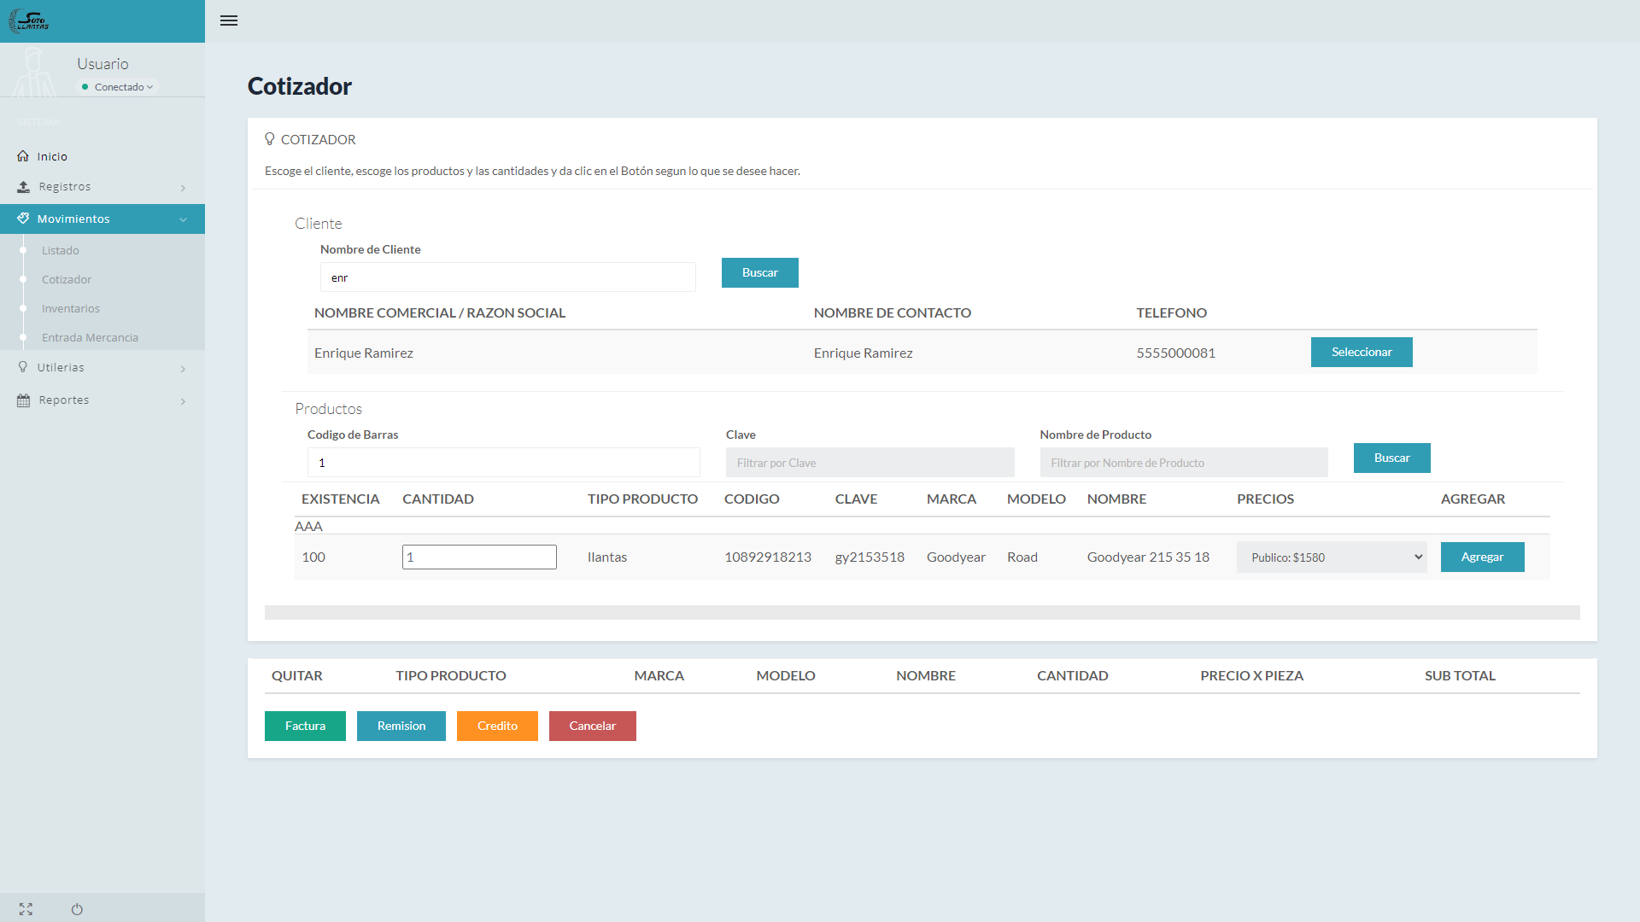The height and width of the screenshot is (922, 1640).
Task: Click the power logout icon
Action: 77,909
